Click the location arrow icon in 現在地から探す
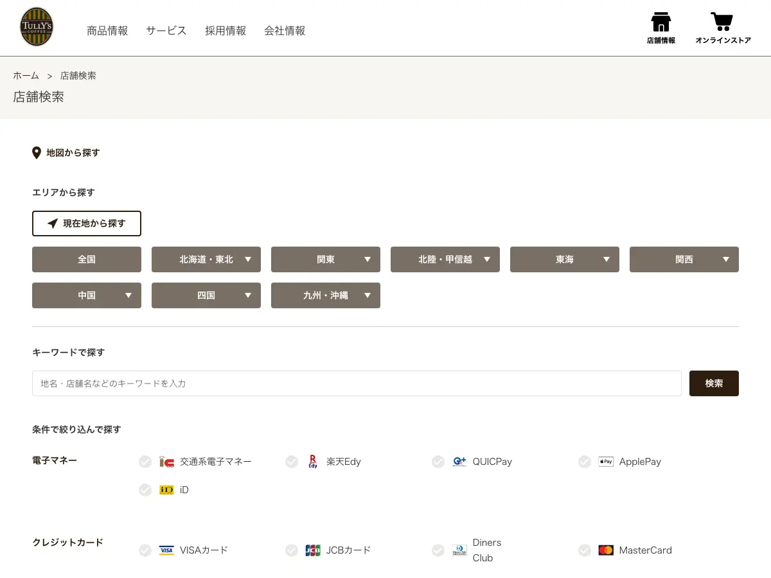 point(53,223)
